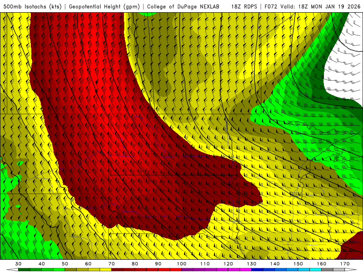Click the '18Z RDPS' model run text
The width and height of the screenshot is (363, 272).
(244, 6)
